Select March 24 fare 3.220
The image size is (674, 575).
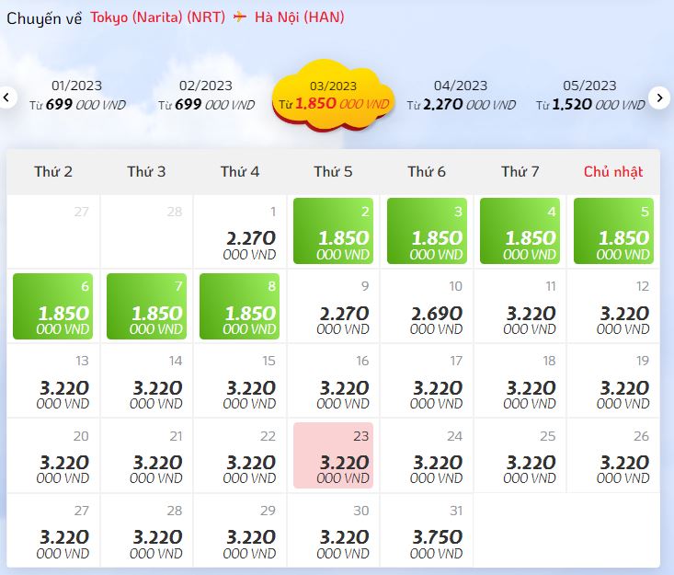427,456
